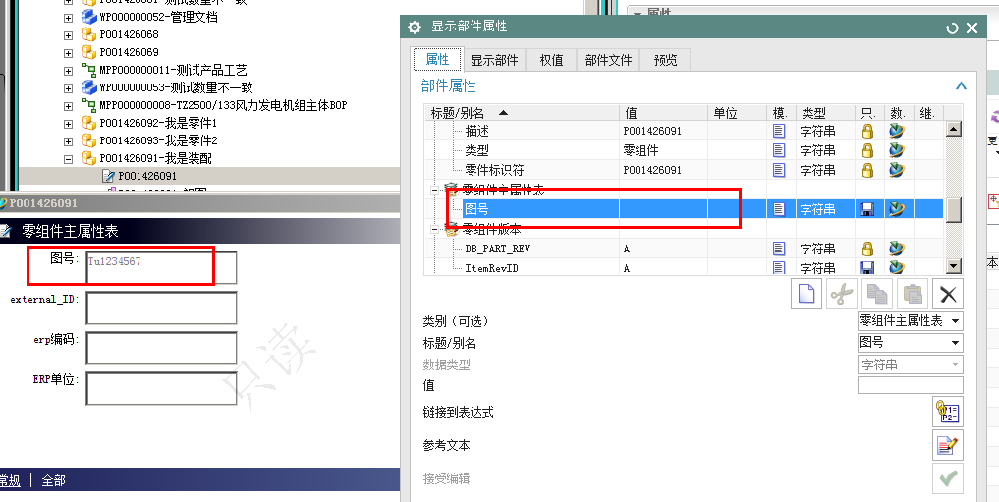This screenshot has width=999, height=502.
Task: Click the copy icon next to scissors
Action: (877, 295)
